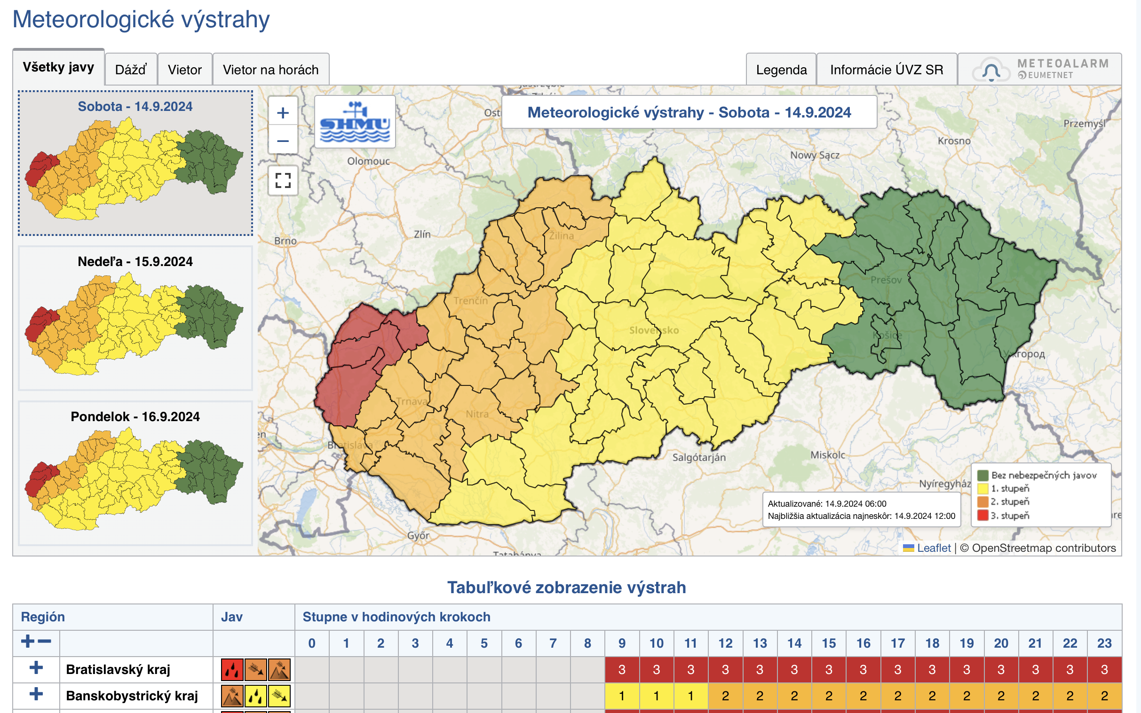The height and width of the screenshot is (713, 1141).
Task: Collapse all regions with header minus
Action: (x=45, y=641)
